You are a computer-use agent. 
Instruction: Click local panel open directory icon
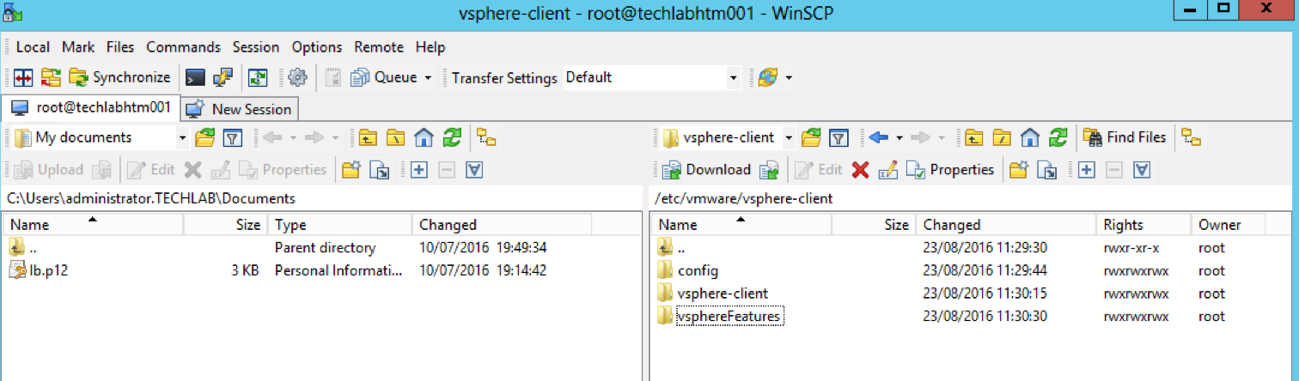(x=205, y=137)
